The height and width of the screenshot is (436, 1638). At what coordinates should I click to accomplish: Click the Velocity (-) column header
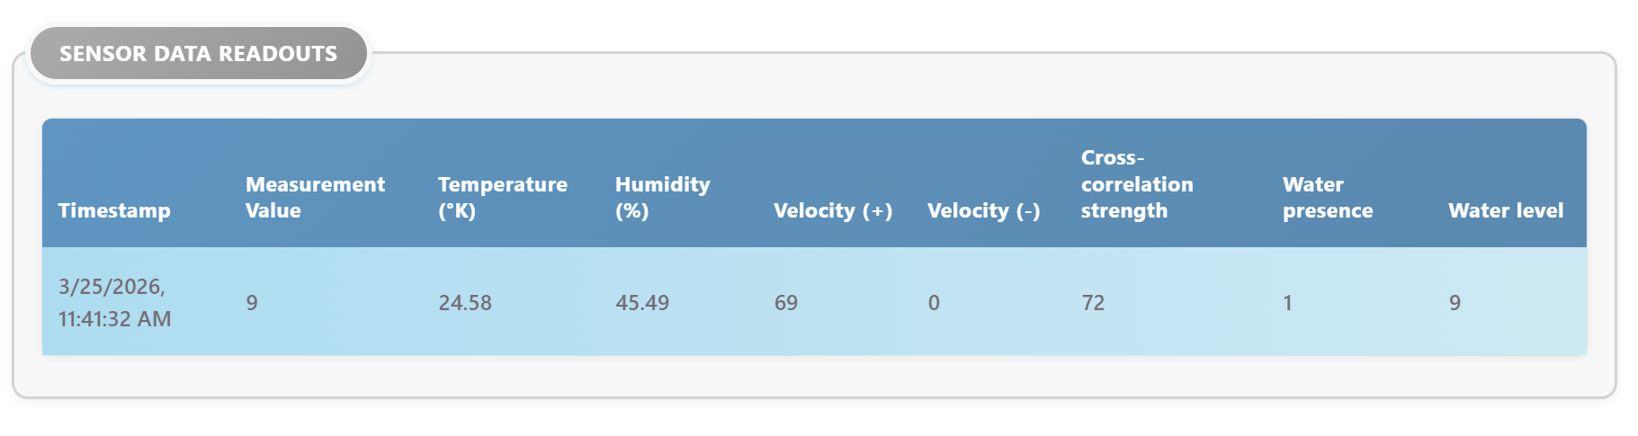pos(983,210)
